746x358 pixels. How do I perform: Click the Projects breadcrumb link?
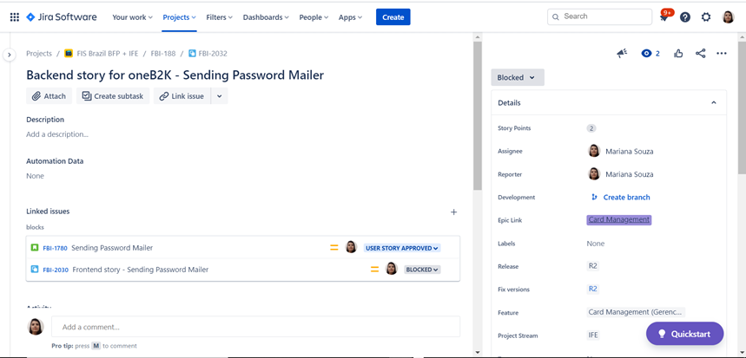(39, 54)
